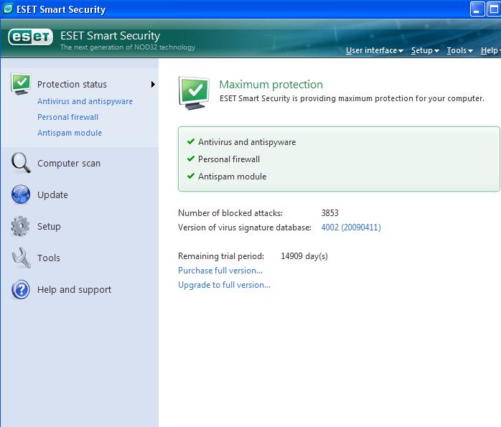Click Antispam module status entry
This screenshot has height=427, width=501.
click(x=232, y=177)
